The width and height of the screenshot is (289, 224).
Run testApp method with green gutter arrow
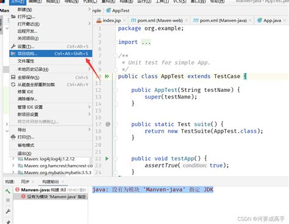click(107, 158)
